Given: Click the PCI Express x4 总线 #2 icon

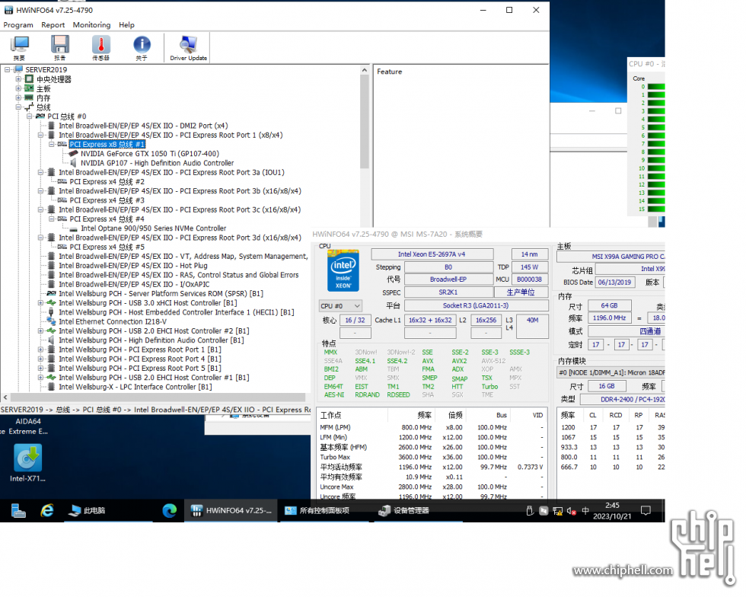Looking at the screenshot, I should point(62,182).
